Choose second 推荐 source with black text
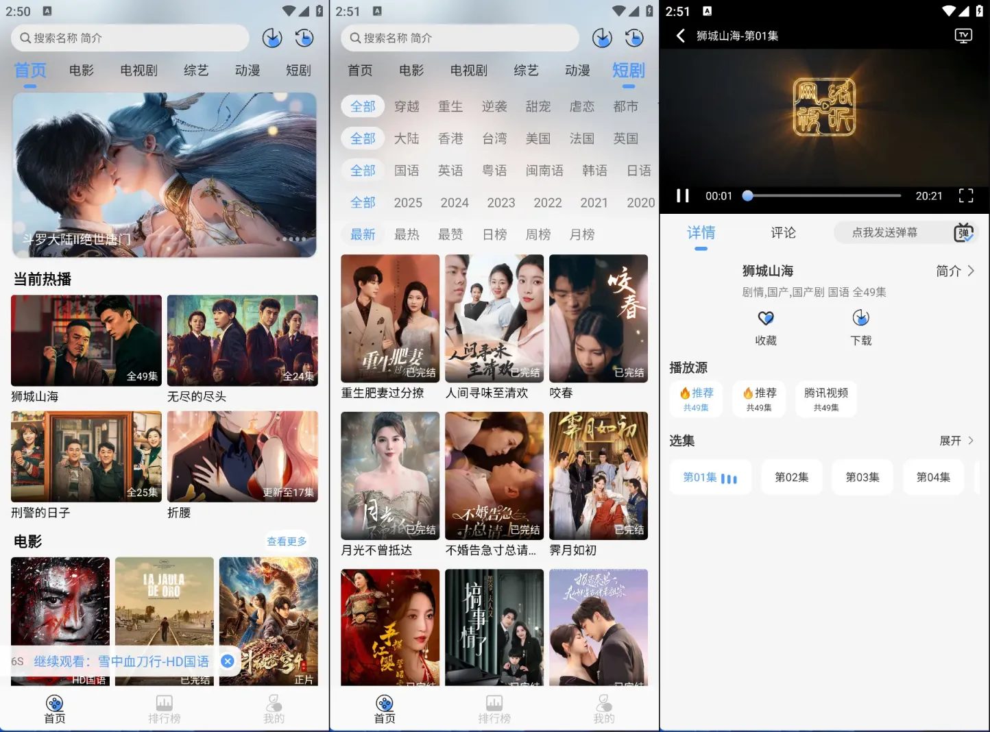This screenshot has width=990, height=732. tap(759, 399)
